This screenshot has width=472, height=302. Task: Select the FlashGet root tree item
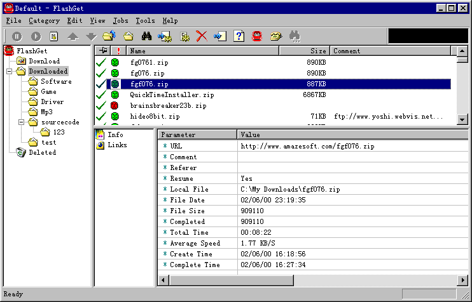pos(32,51)
